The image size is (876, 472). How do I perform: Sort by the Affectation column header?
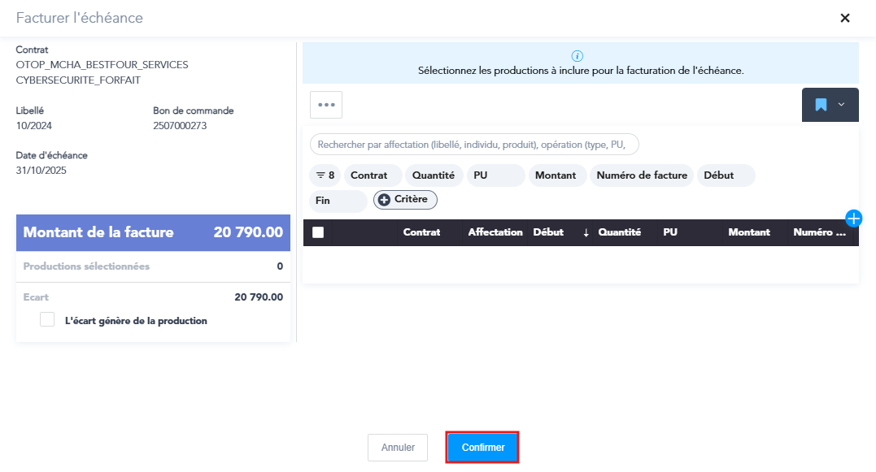(x=495, y=232)
